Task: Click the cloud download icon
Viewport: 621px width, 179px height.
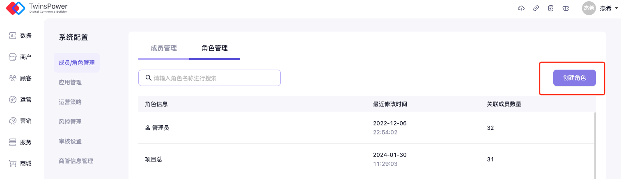Action: click(521, 8)
